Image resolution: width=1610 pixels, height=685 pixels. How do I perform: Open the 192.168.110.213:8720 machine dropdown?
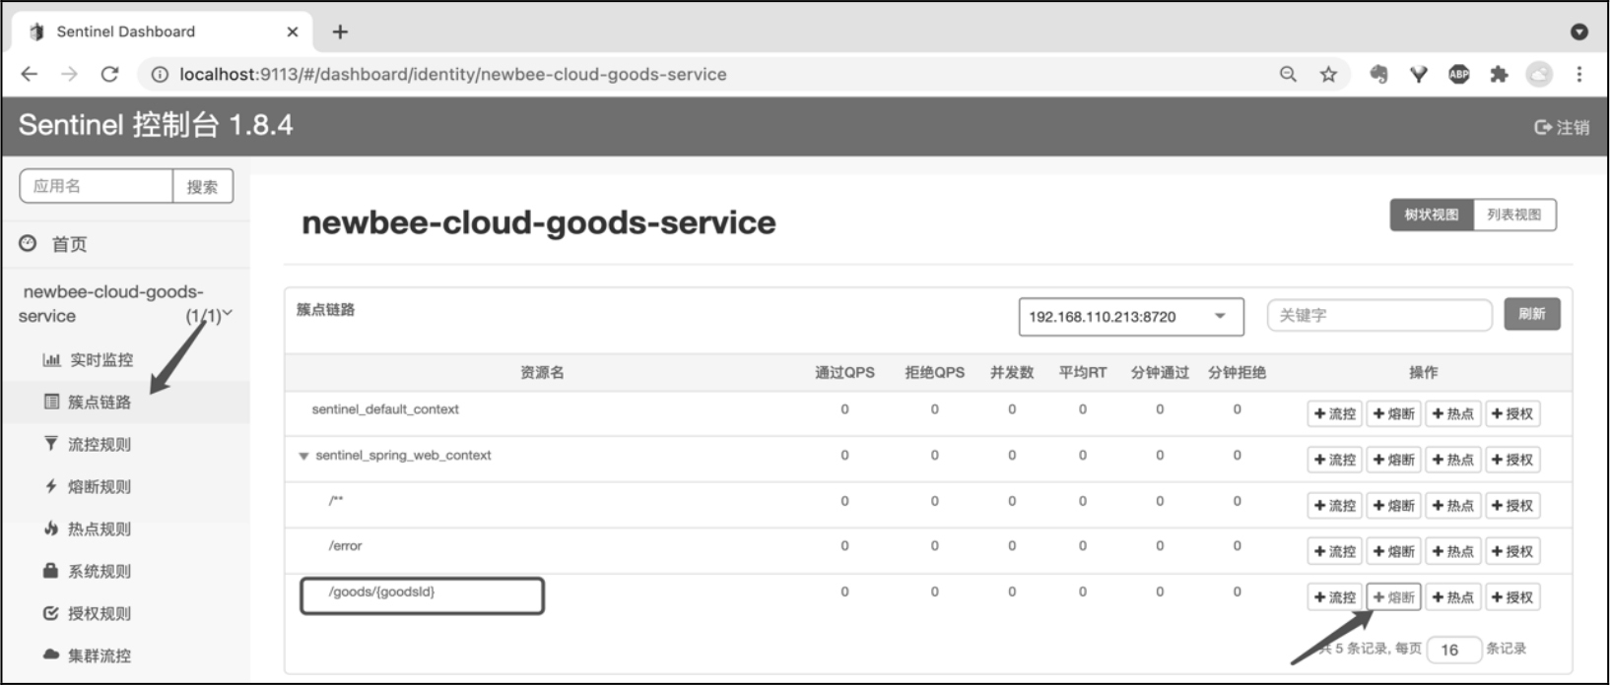tap(1131, 317)
